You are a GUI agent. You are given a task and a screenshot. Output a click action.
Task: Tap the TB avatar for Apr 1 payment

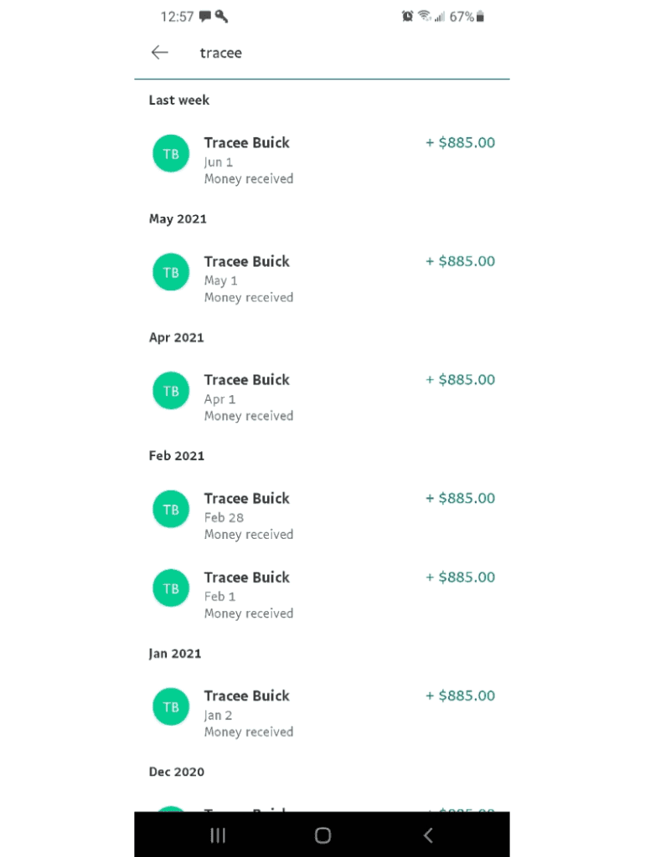(171, 391)
